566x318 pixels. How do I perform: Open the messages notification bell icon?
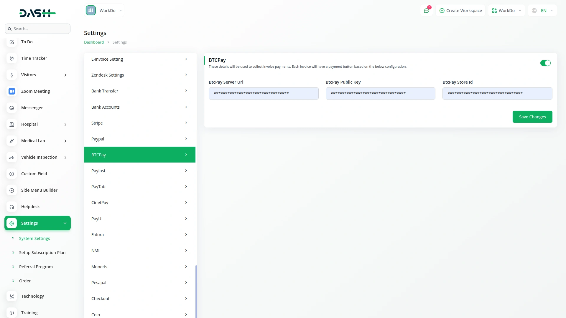pos(427,10)
